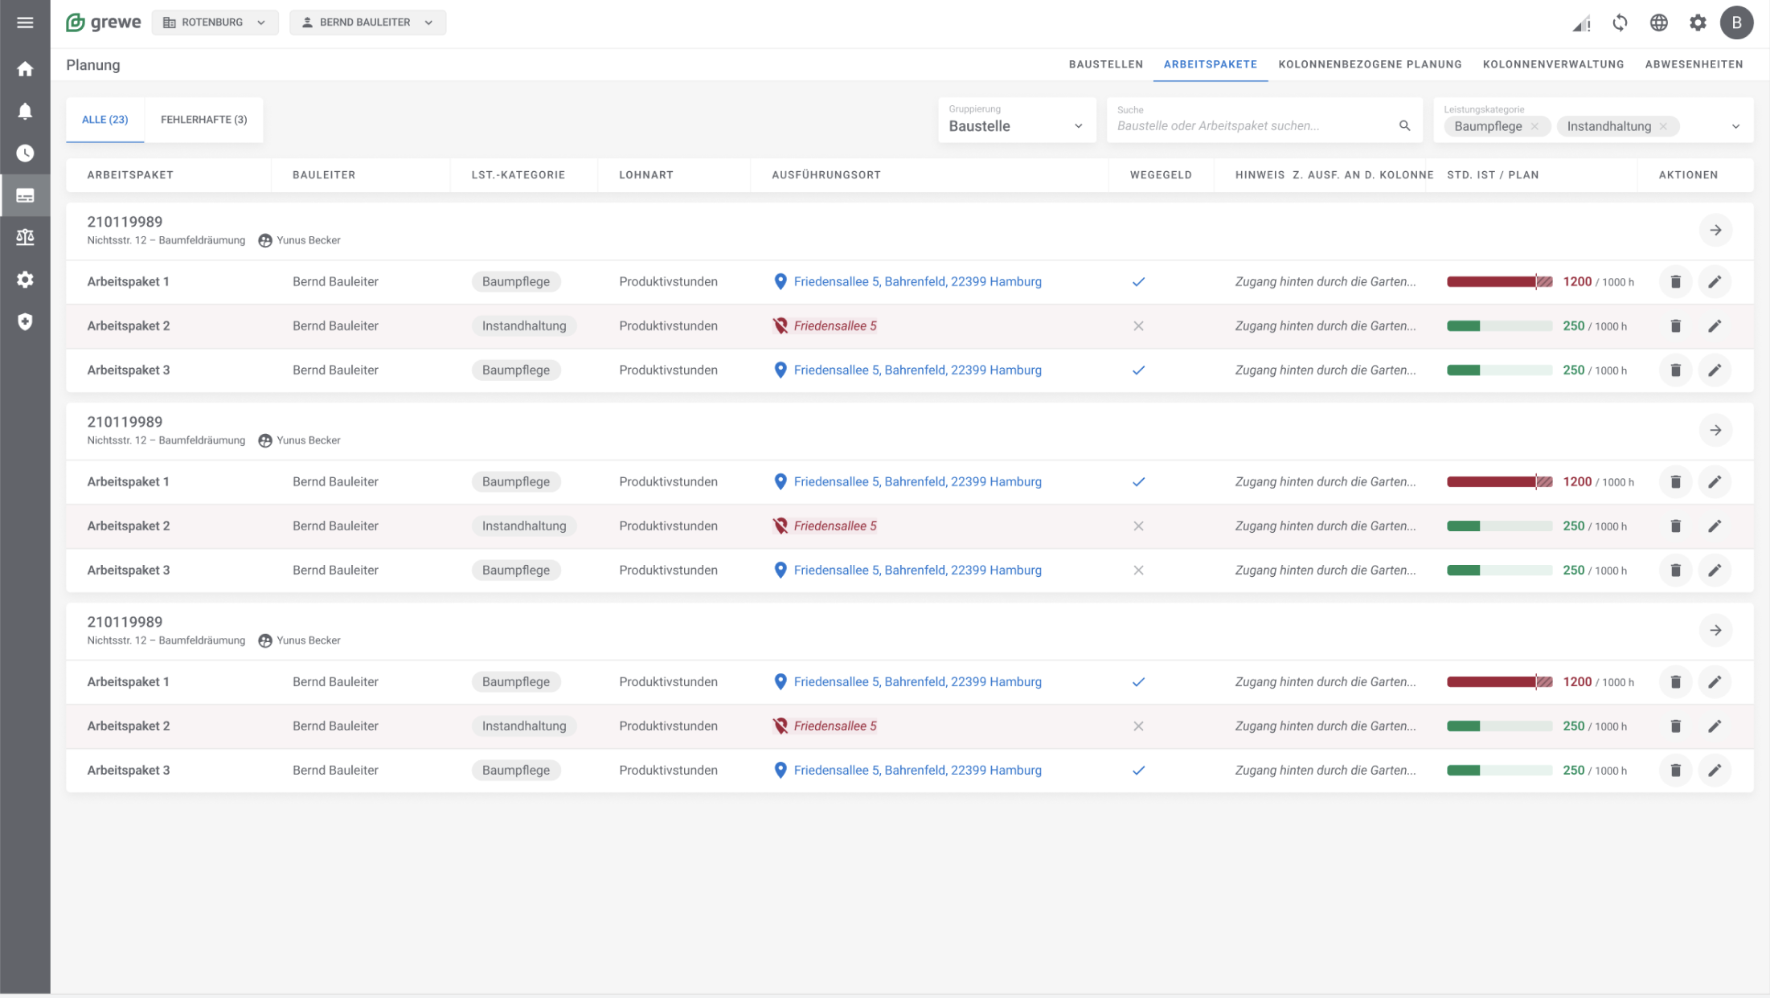Open first Baustelle 210119989 with arrow button
This screenshot has height=998, width=1770.
pyautogui.click(x=1715, y=231)
